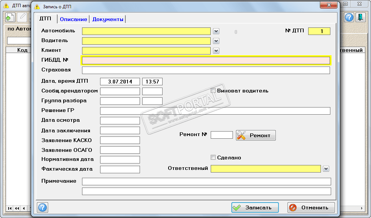Click the Заявление ОСАГО field
The height and width of the screenshot is (218, 371).
(x=120, y=150)
